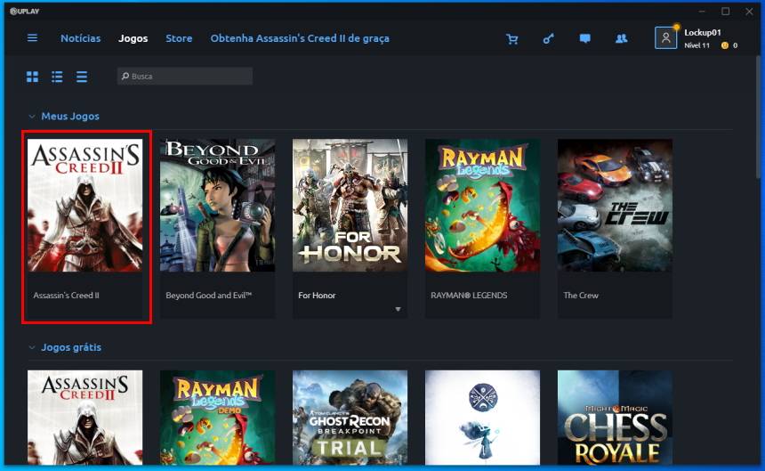765x471 pixels.
Task: Open the chat messages icon
Action: pyautogui.click(x=585, y=39)
